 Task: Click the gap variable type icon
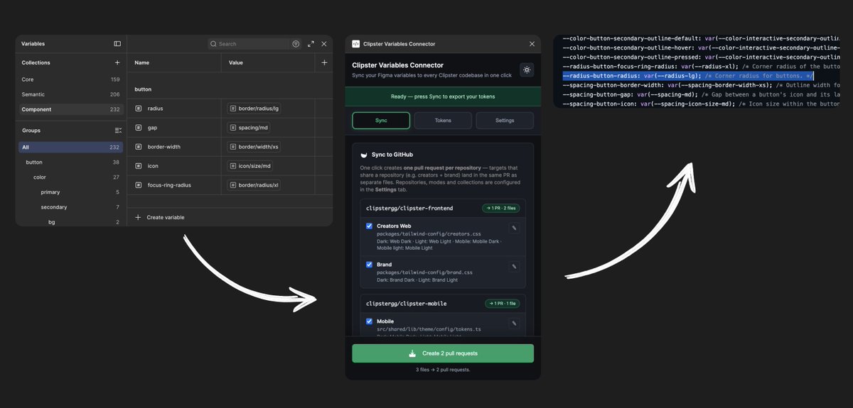pyautogui.click(x=139, y=128)
